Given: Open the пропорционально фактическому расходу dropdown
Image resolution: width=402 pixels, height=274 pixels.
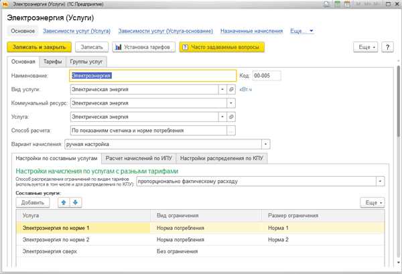Looking at the screenshot, I should [x=380, y=182].
